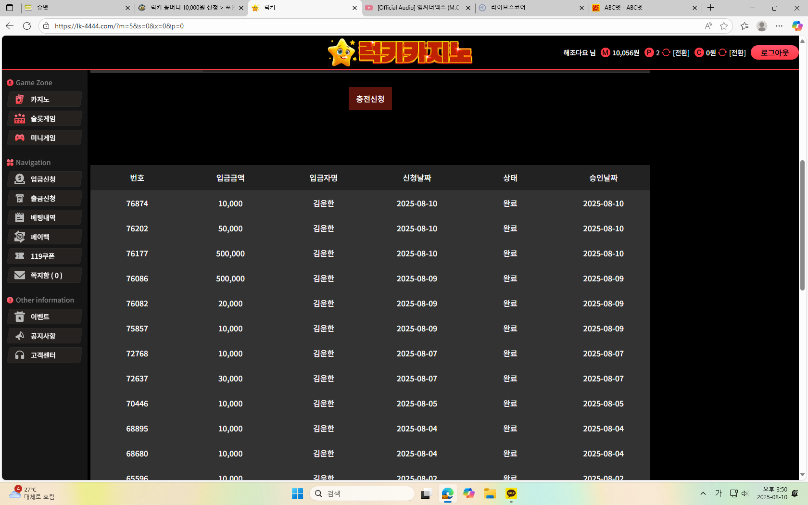Click the casino icon in the sidebar
Image resolution: width=808 pixels, height=505 pixels.
click(x=20, y=100)
